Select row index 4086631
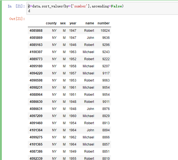Screen dimensions: 178x160 point(36,109)
